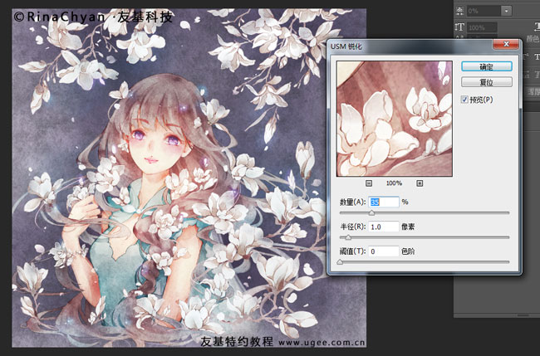Click the 0% tsume value field in Character panel
Viewport: 540px width, 356px height.
pos(484,11)
